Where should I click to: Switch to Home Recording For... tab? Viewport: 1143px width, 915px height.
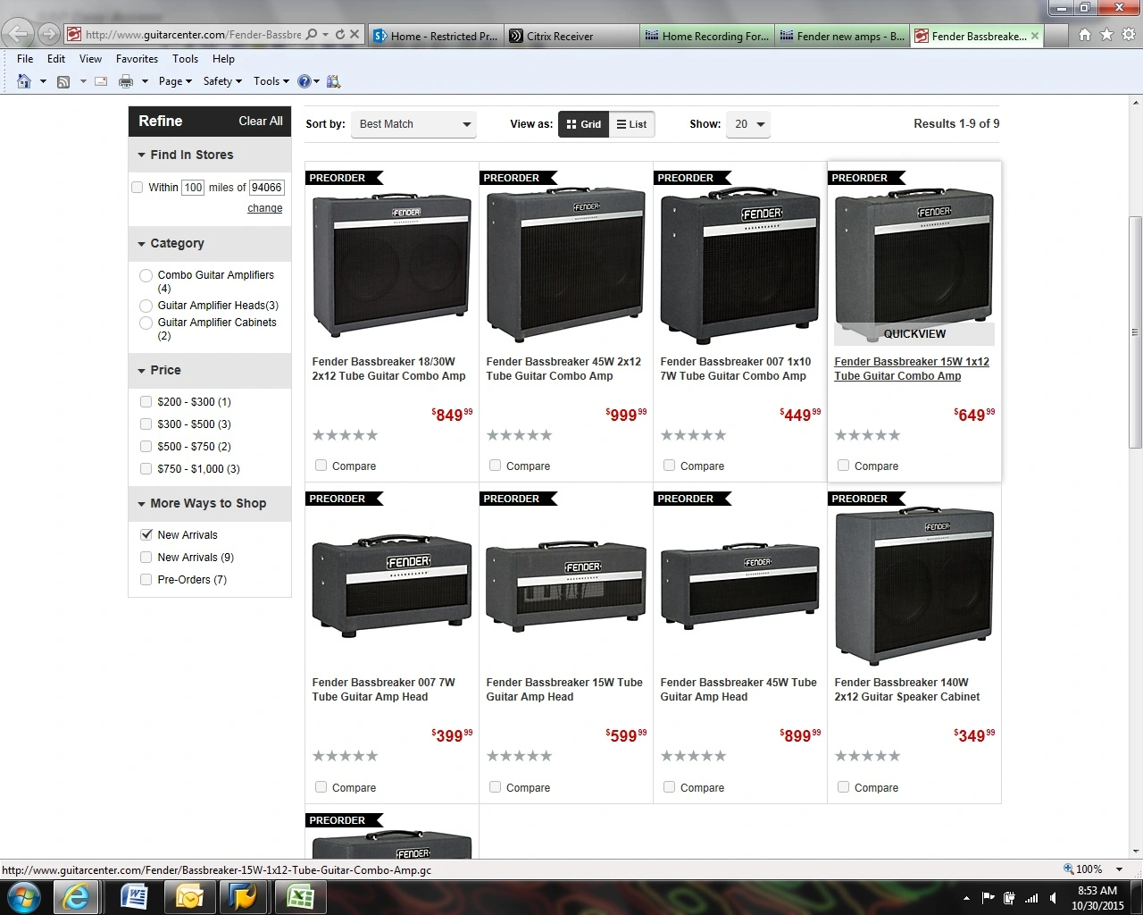pyautogui.click(x=707, y=36)
